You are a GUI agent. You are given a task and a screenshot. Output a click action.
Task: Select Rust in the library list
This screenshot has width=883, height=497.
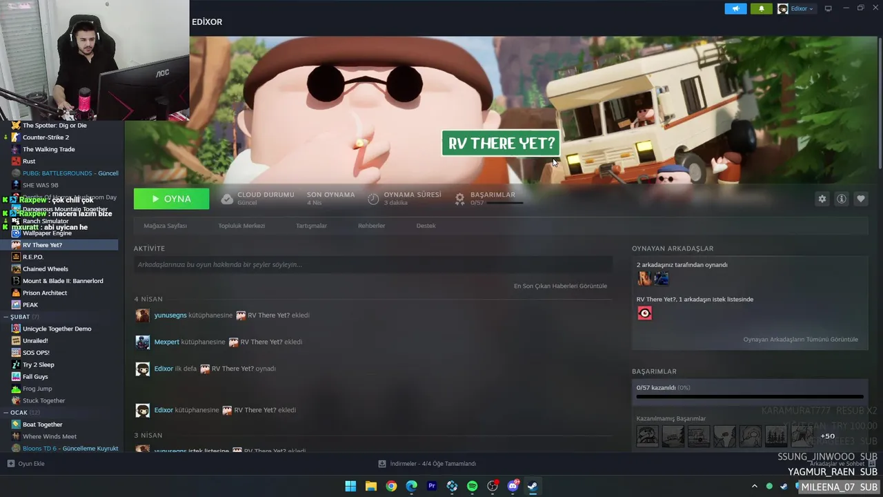[x=29, y=162]
